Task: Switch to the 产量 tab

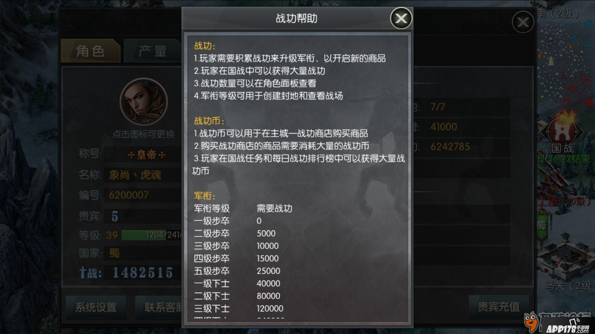Action: 152,51
